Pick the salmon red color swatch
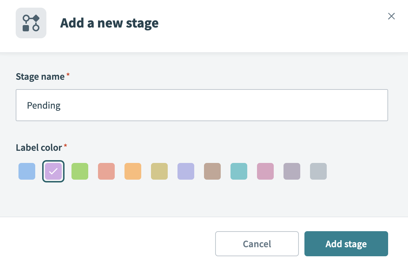 pos(106,171)
